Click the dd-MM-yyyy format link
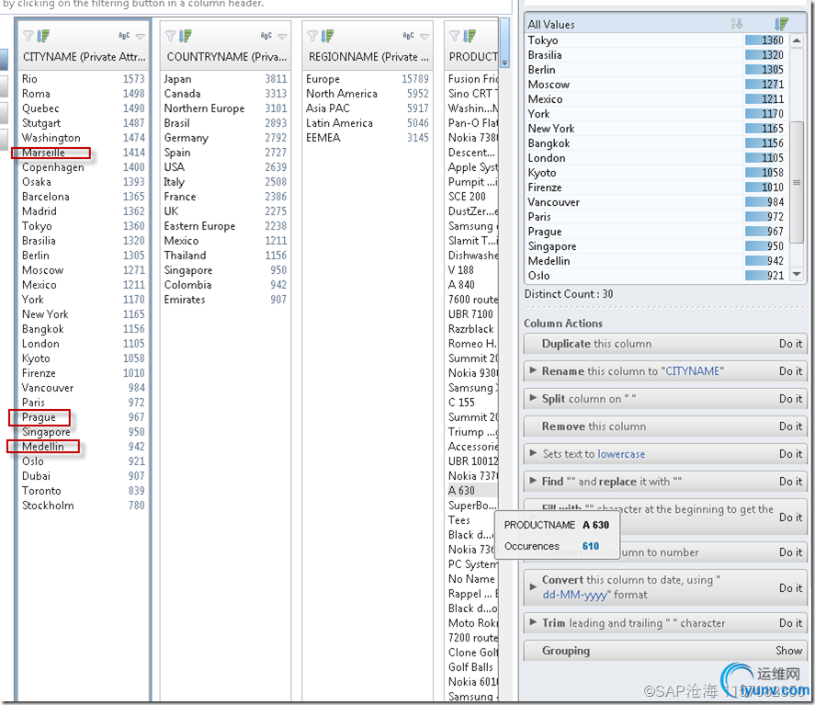 point(575,595)
